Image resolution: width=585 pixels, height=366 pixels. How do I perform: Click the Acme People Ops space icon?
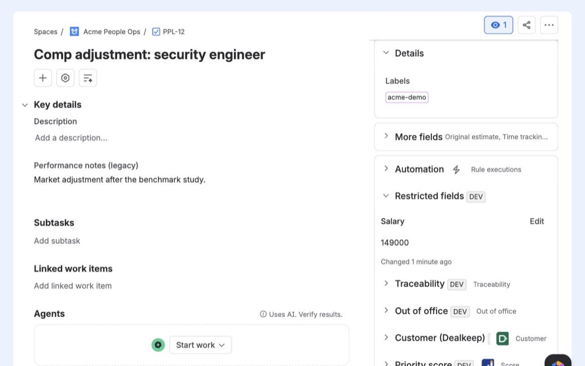74,32
